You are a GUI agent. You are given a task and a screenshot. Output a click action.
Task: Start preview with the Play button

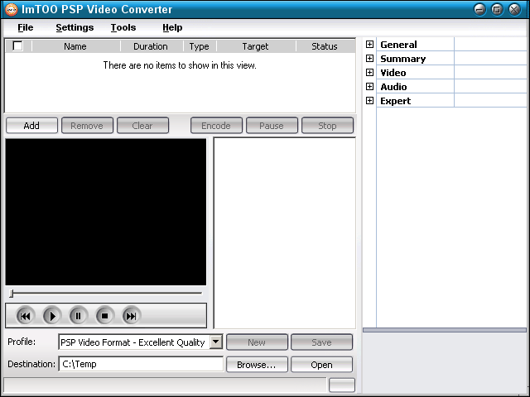pyautogui.click(x=51, y=316)
